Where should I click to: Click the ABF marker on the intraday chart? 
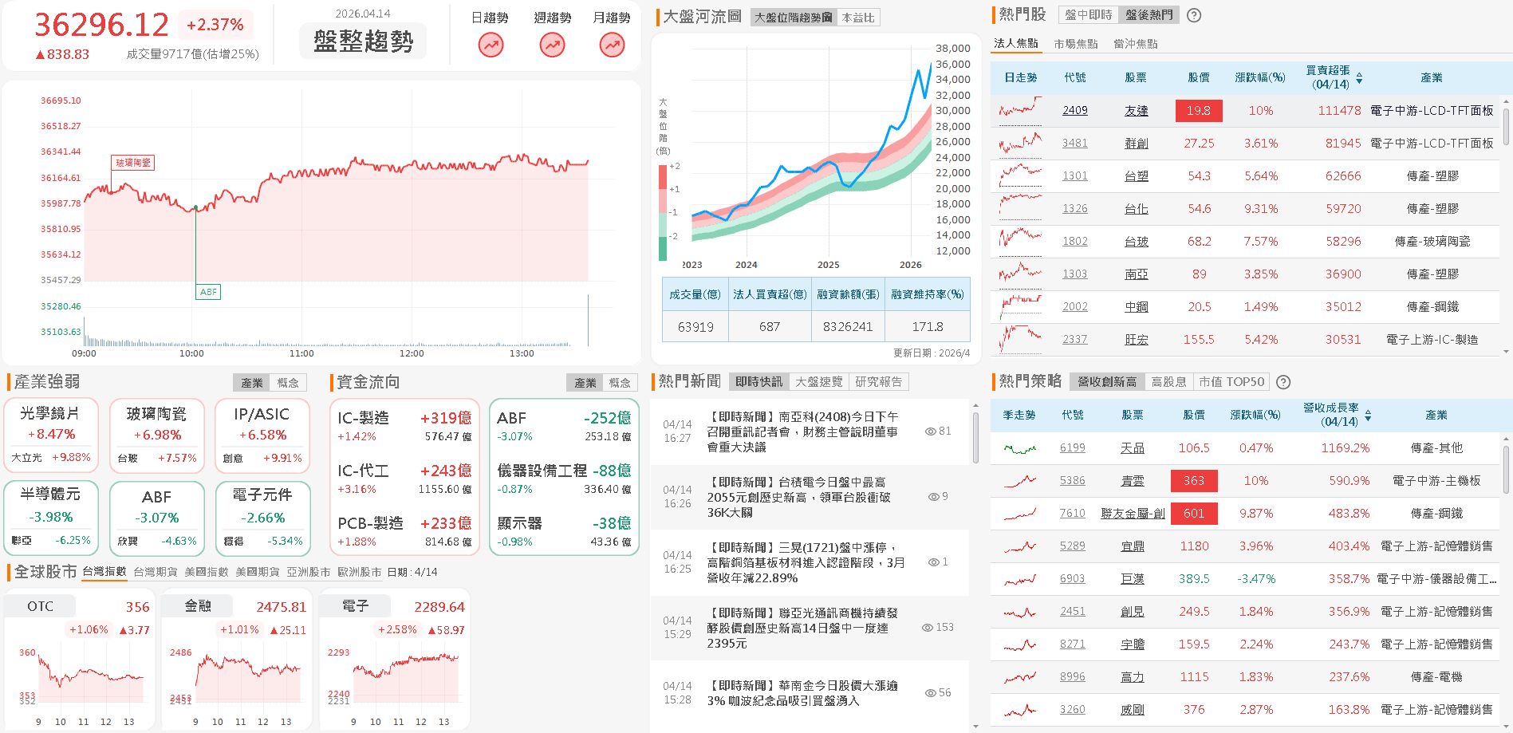coord(208,292)
